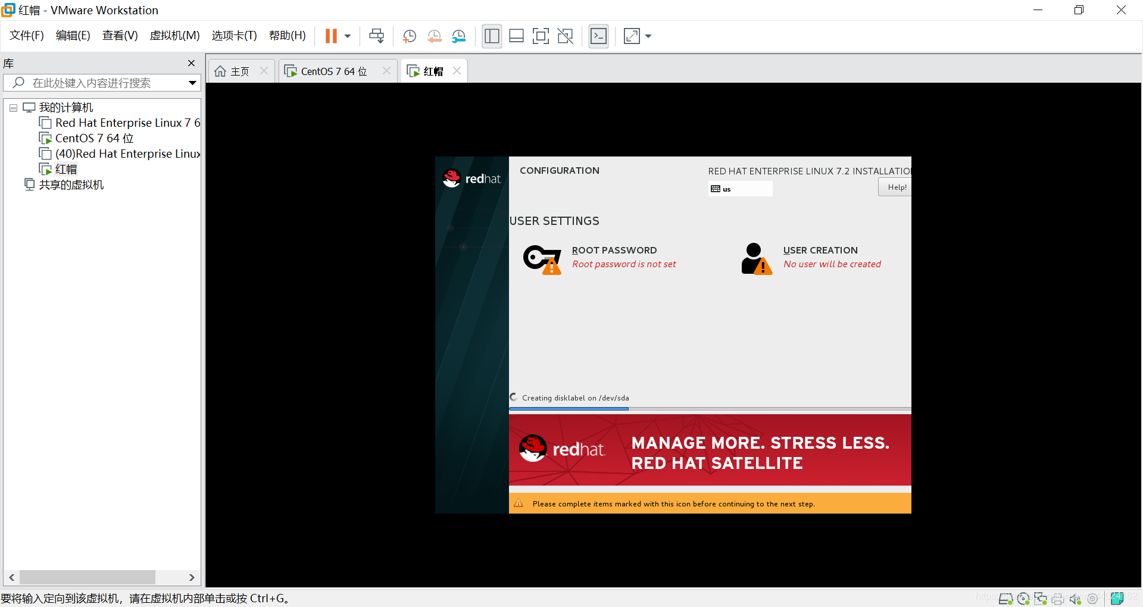Viewport: 1143px width, 607px height.
Task: Click the stretch guest display icon
Action: click(632, 36)
